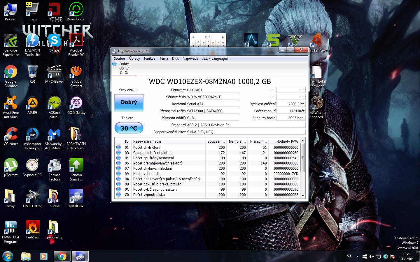420x262 pixels.
Task: Open Google Chrome desktop shortcut
Action: click(x=11, y=76)
